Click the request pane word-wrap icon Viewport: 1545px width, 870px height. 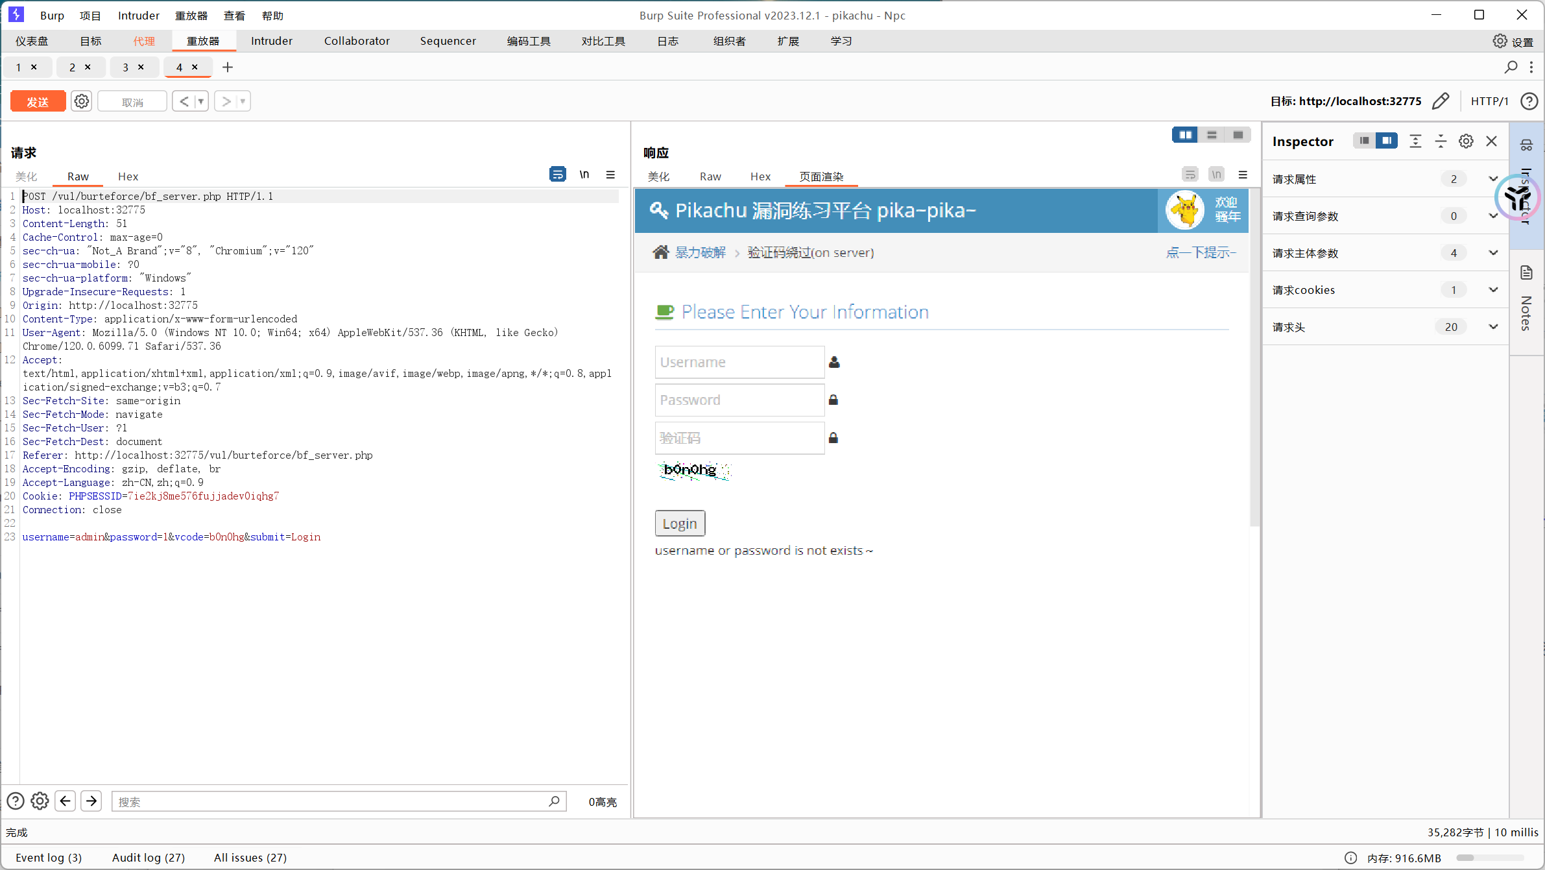pos(557,175)
